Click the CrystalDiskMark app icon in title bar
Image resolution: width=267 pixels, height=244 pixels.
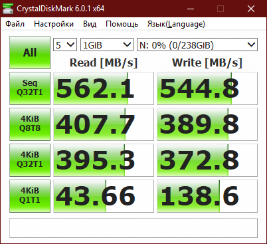8,9
